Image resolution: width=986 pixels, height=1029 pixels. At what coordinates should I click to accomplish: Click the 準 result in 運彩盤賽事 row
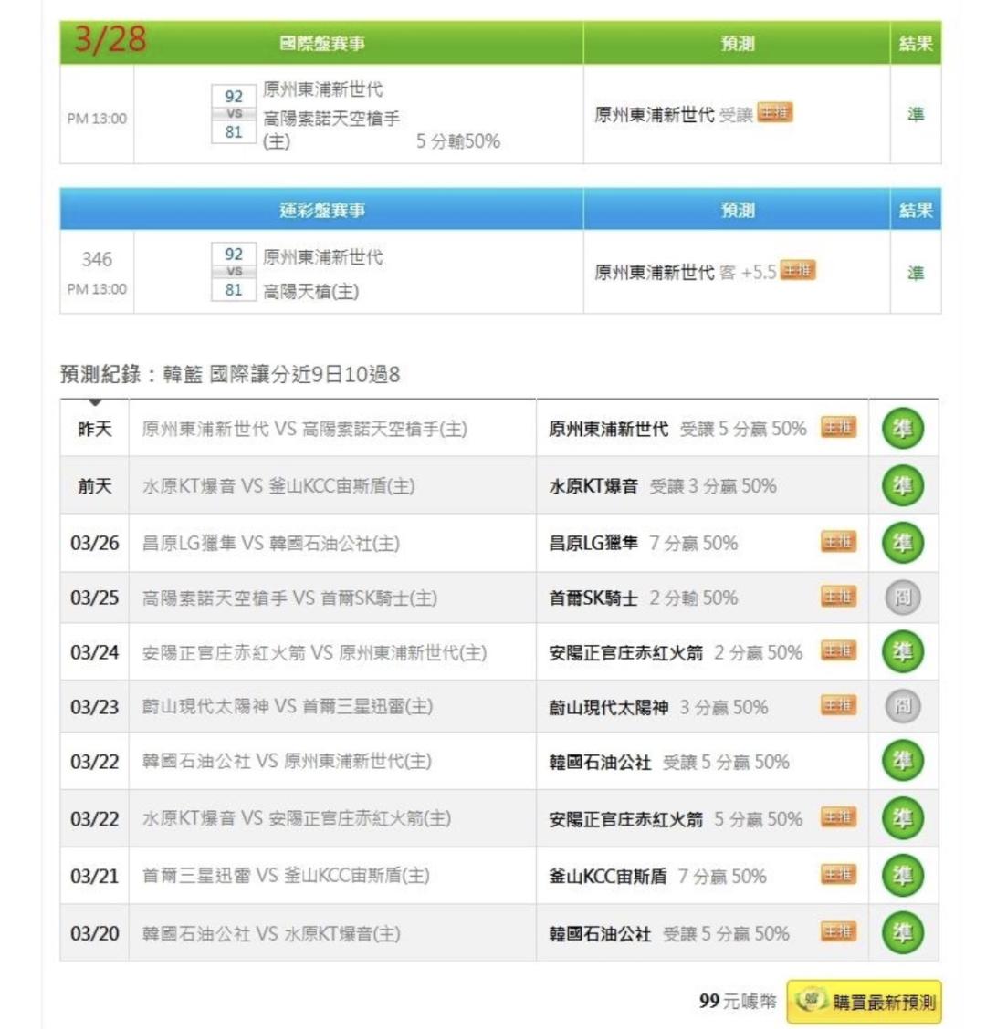coord(916,273)
